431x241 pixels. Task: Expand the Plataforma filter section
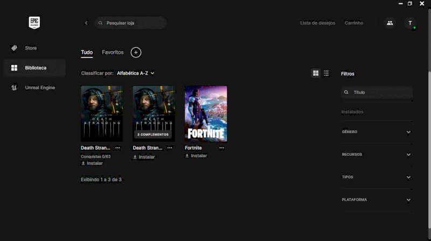coord(377,200)
